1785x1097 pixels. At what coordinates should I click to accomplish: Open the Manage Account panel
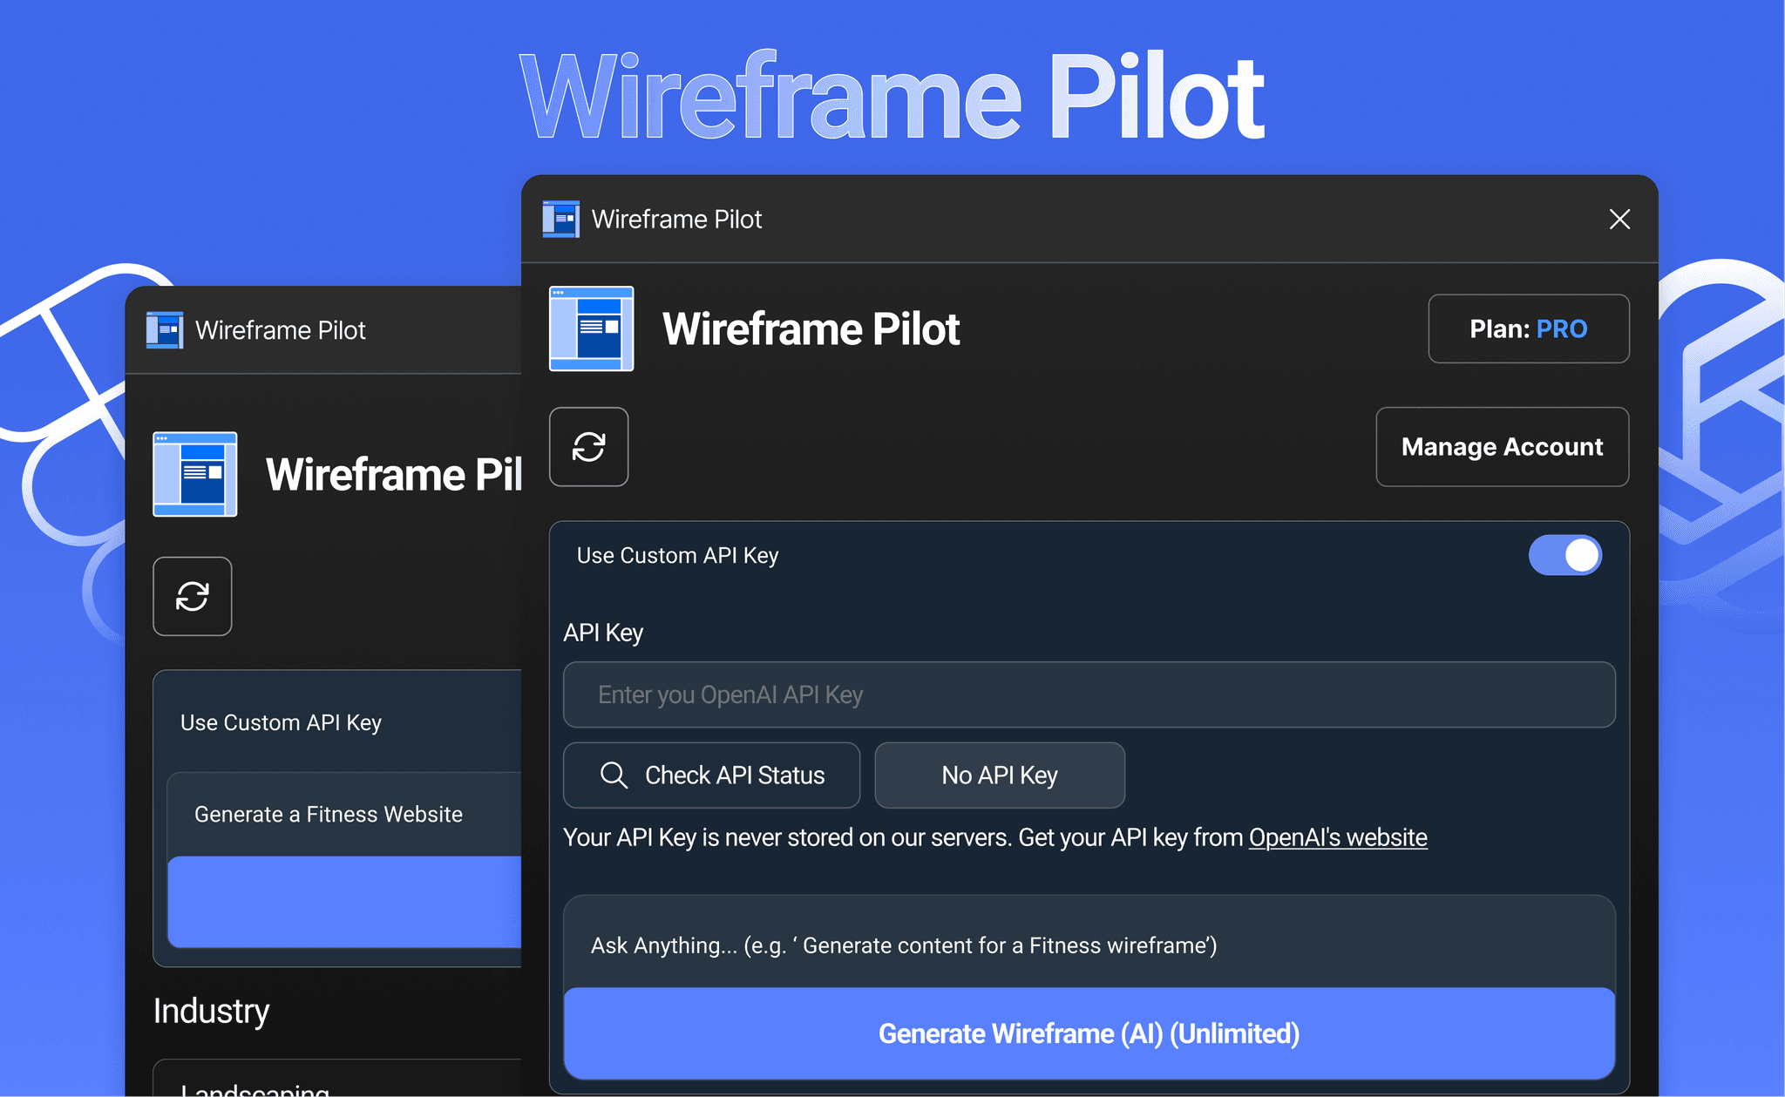(1502, 447)
